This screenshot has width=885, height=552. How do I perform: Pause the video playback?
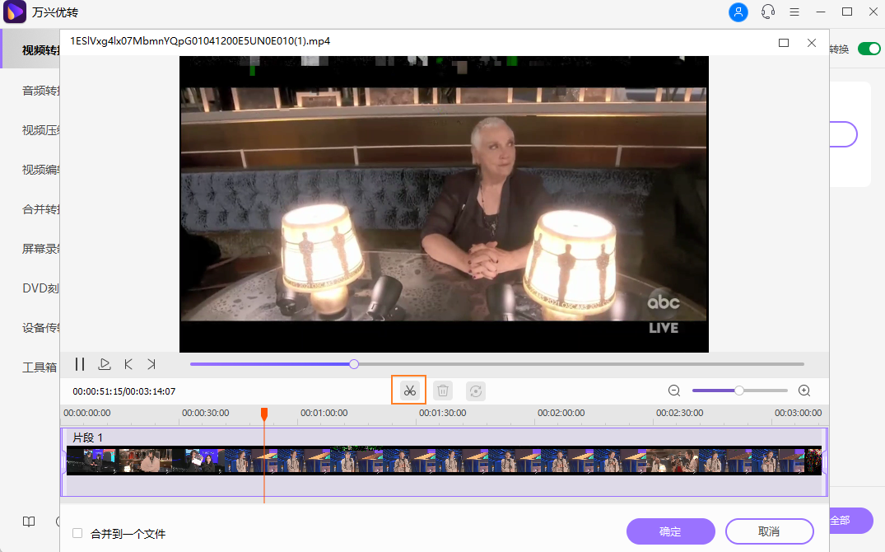click(x=80, y=364)
